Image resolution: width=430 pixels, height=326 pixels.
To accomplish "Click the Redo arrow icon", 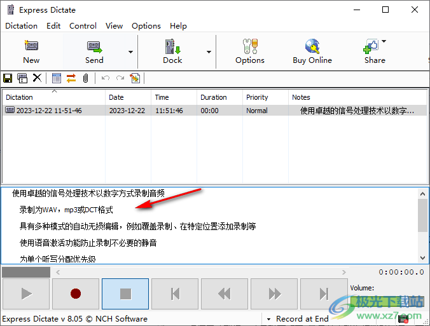I will (x=120, y=78).
